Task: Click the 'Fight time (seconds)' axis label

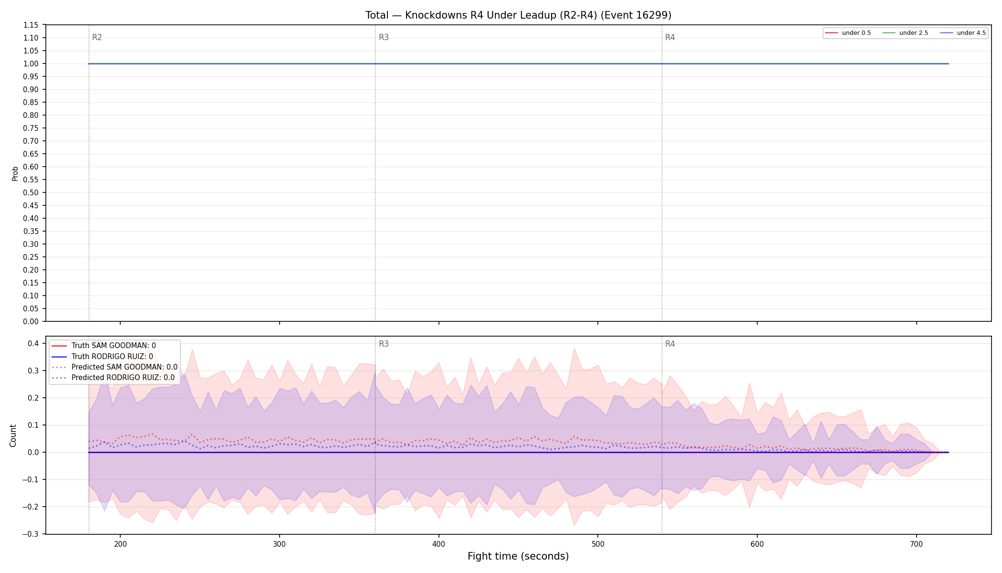Action: (518, 556)
